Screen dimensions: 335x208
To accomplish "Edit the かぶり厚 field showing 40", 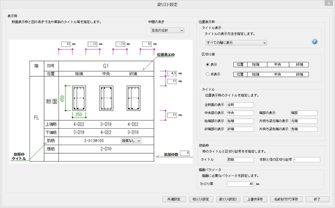I will click(240, 184).
